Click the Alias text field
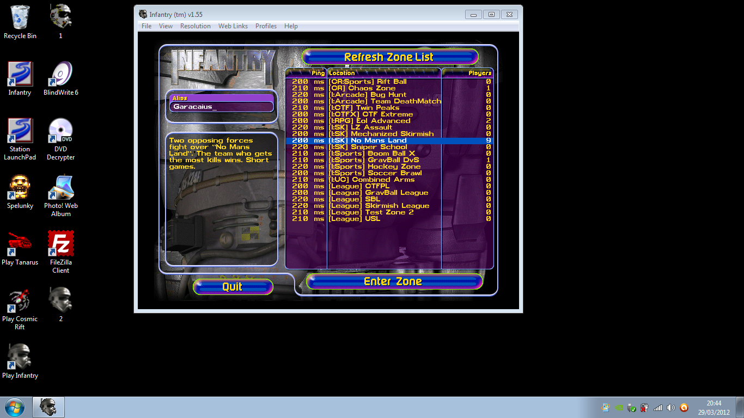Image resolution: width=744 pixels, height=418 pixels. coord(222,107)
